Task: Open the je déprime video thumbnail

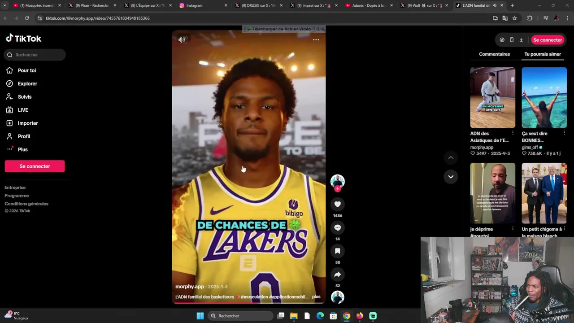Action: (x=492, y=193)
